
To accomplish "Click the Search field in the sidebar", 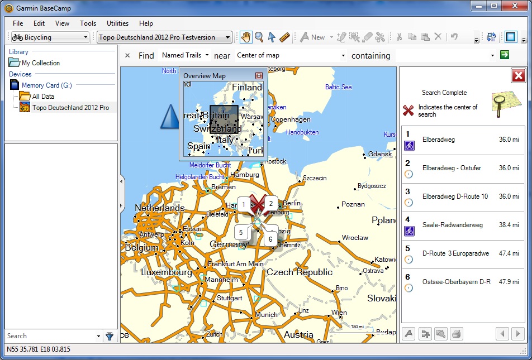I will tap(50, 336).
